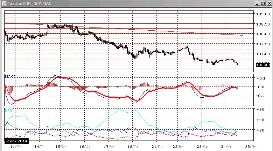273x151 pixels.
Task: Click the -0.0 MACD scale value
Action: [261, 87]
